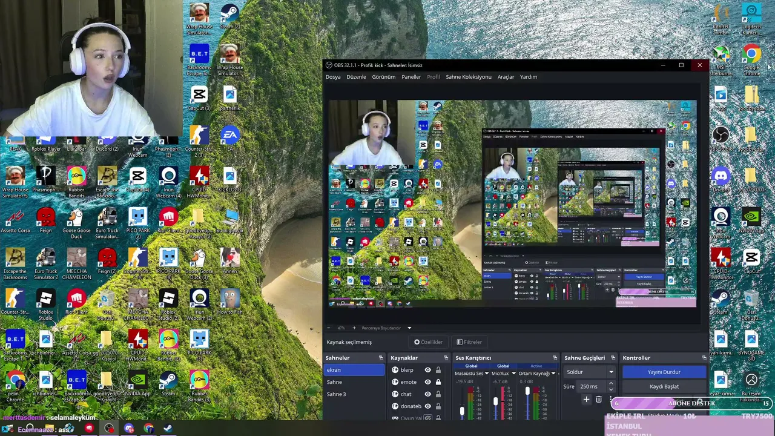Viewport: 775px width, 436px height.
Task: Select Sahne 3 in scenes list
Action: click(x=354, y=394)
